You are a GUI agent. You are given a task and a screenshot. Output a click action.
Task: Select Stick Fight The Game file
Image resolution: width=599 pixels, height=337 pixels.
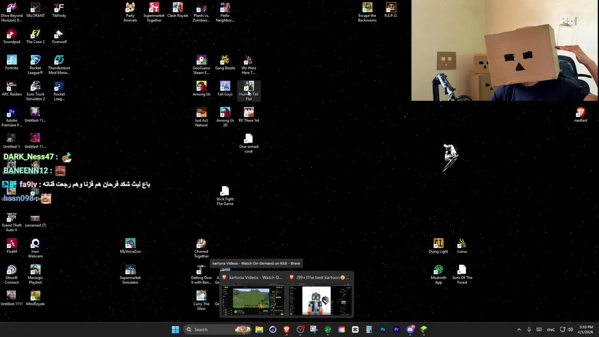225,196
